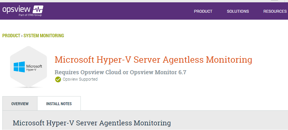Follow the SYSTEM MONITORING breadcrumb link

(44, 36)
